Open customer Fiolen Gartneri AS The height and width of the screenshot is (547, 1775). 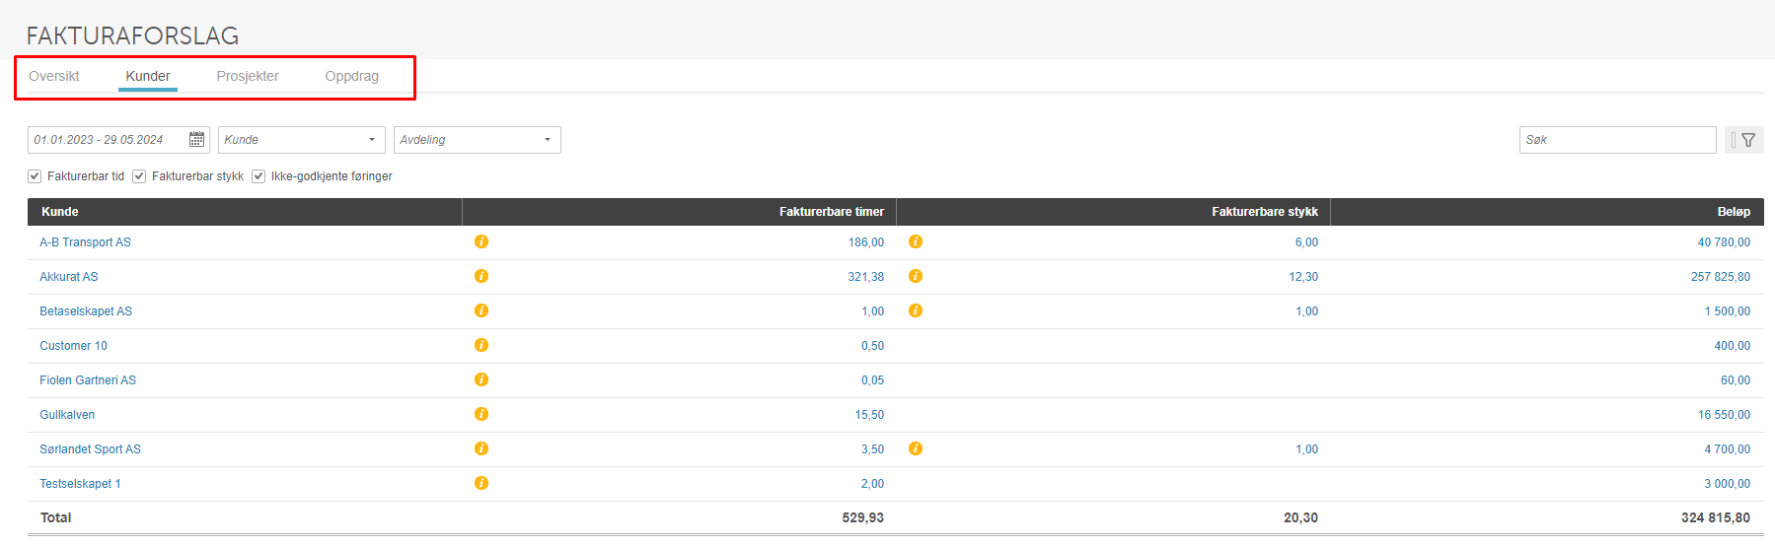(88, 380)
